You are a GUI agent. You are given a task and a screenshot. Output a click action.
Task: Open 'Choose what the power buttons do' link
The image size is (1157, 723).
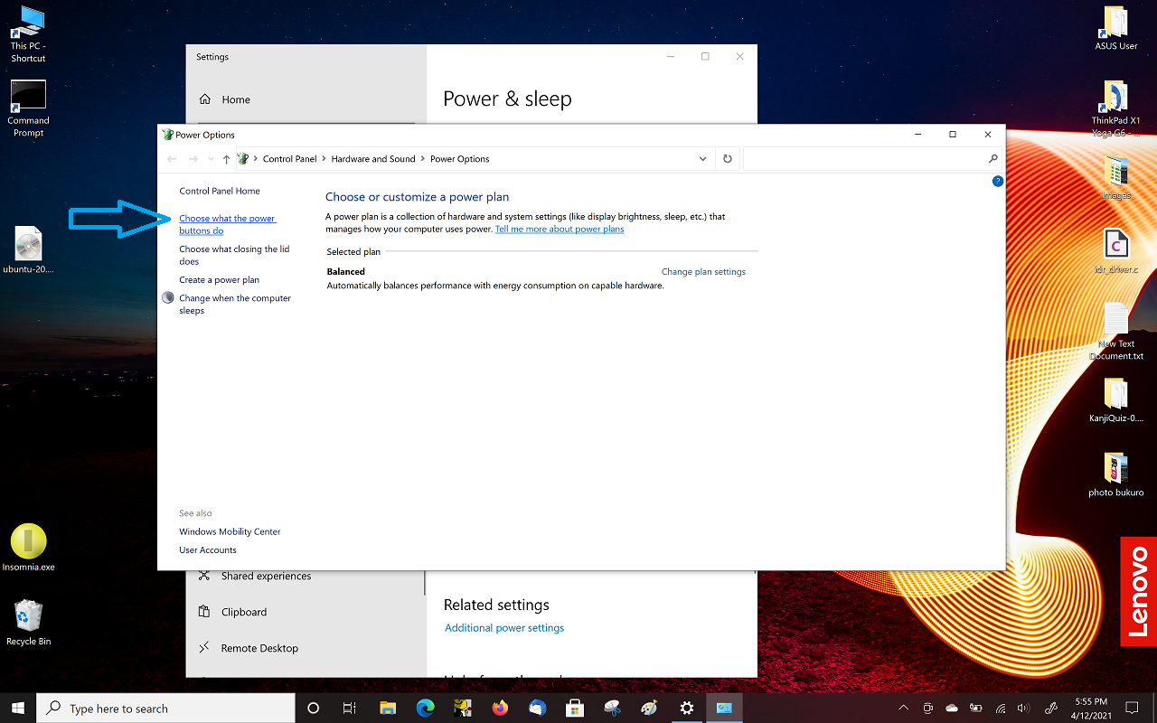(x=228, y=224)
